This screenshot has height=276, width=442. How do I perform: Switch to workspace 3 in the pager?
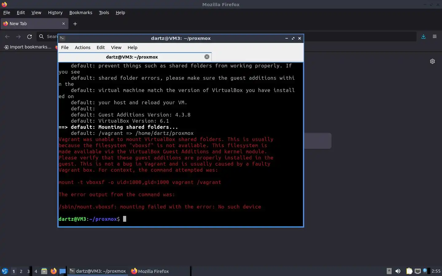point(28,271)
